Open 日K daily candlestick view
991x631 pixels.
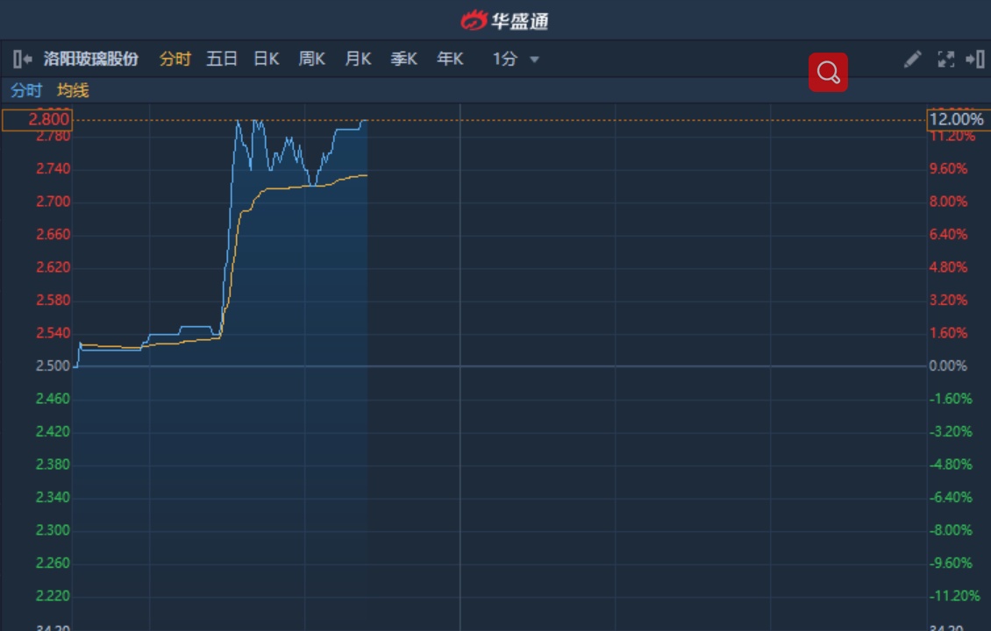[266, 59]
